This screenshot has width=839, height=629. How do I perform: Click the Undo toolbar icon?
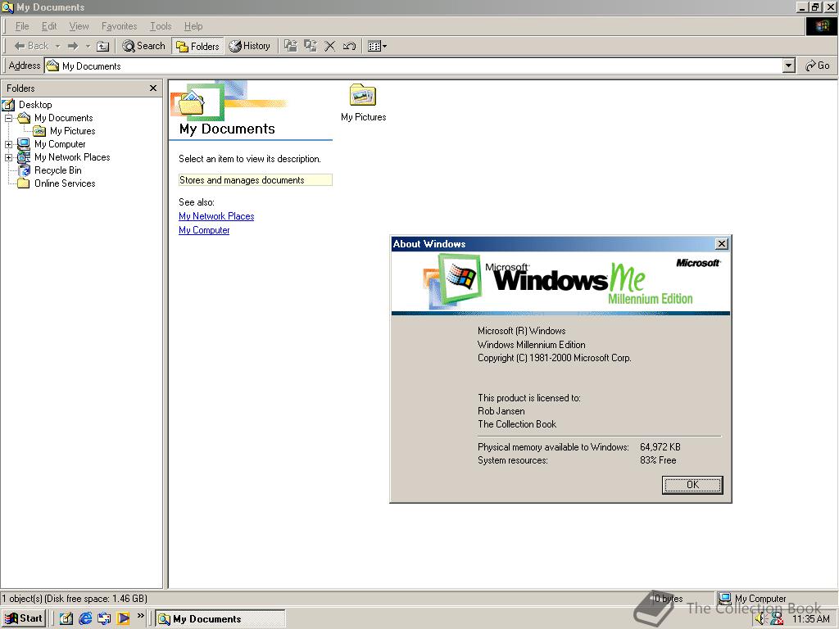coord(349,46)
